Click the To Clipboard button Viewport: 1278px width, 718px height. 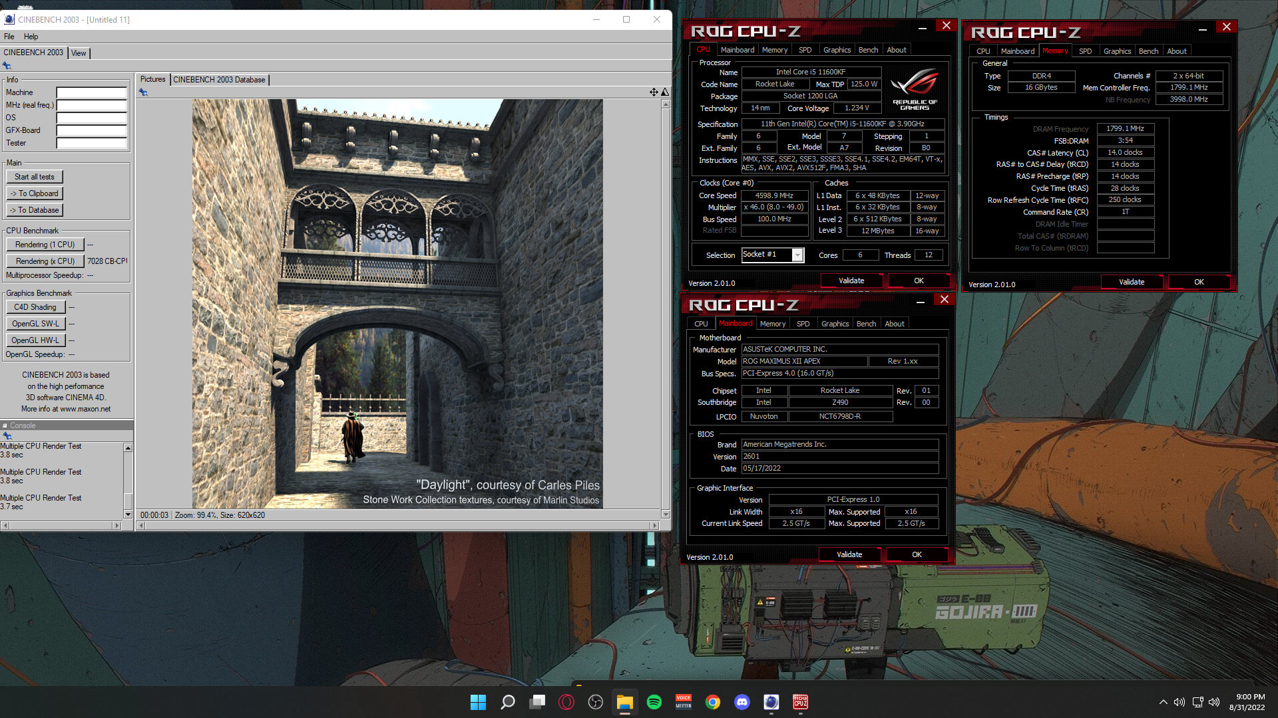tap(35, 193)
